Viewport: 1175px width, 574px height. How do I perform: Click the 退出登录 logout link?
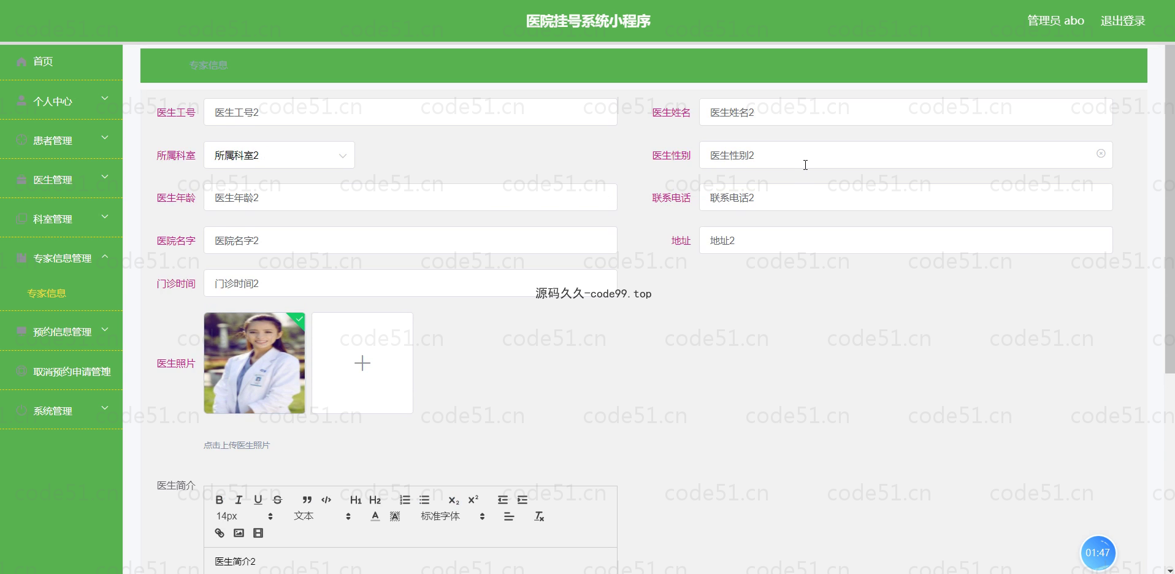pos(1123,21)
